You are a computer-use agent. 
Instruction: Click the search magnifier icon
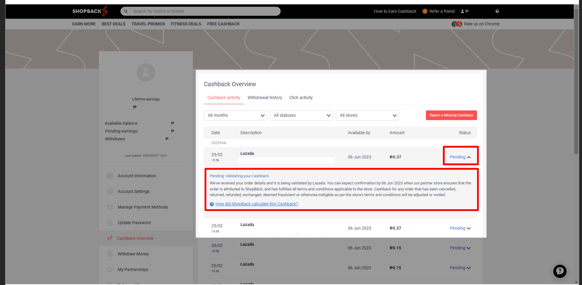click(126, 11)
